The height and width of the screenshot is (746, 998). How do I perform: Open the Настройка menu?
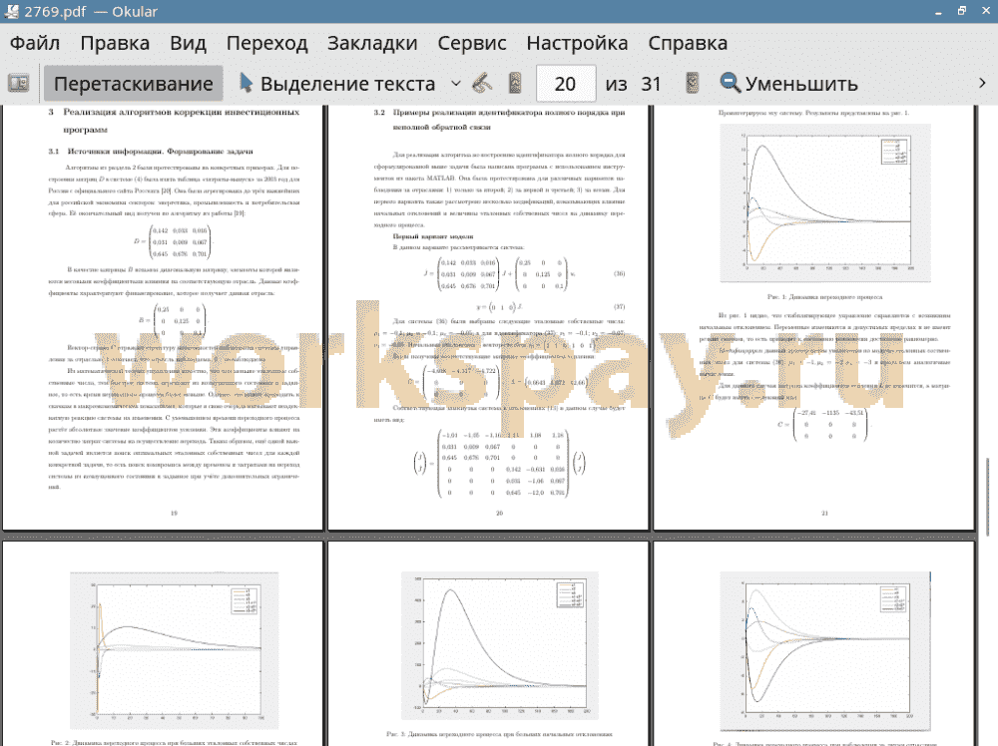coord(577,43)
